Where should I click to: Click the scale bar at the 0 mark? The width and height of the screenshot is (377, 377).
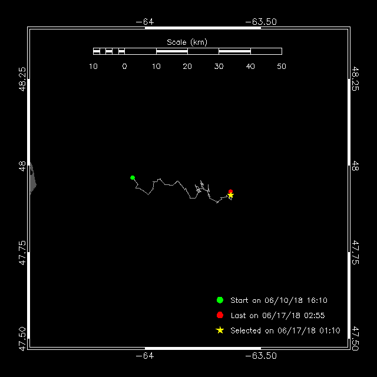(124, 51)
